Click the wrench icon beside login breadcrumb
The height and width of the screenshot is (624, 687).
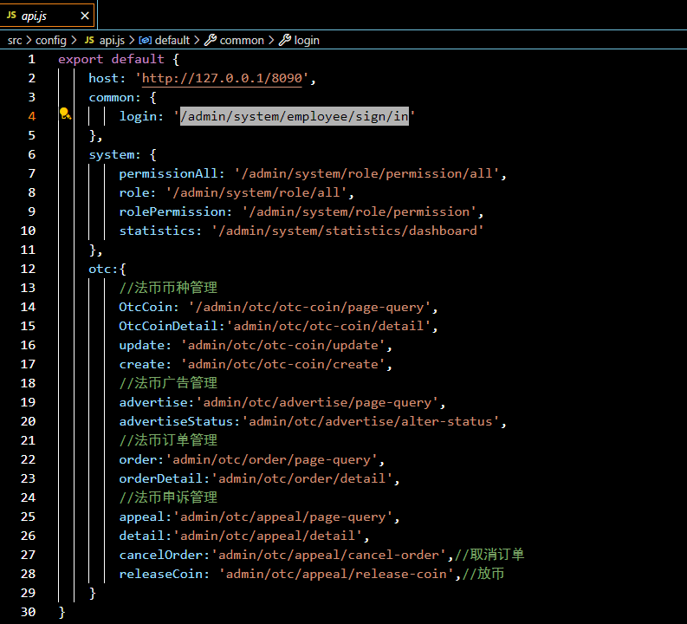[284, 40]
